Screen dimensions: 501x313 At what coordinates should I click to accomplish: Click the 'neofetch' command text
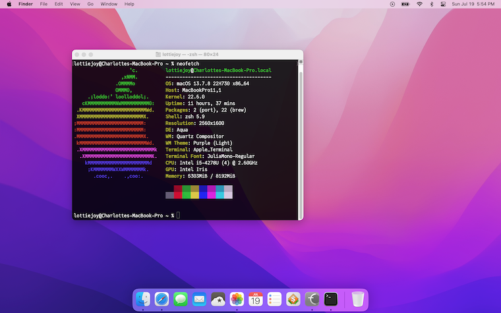coord(188,63)
